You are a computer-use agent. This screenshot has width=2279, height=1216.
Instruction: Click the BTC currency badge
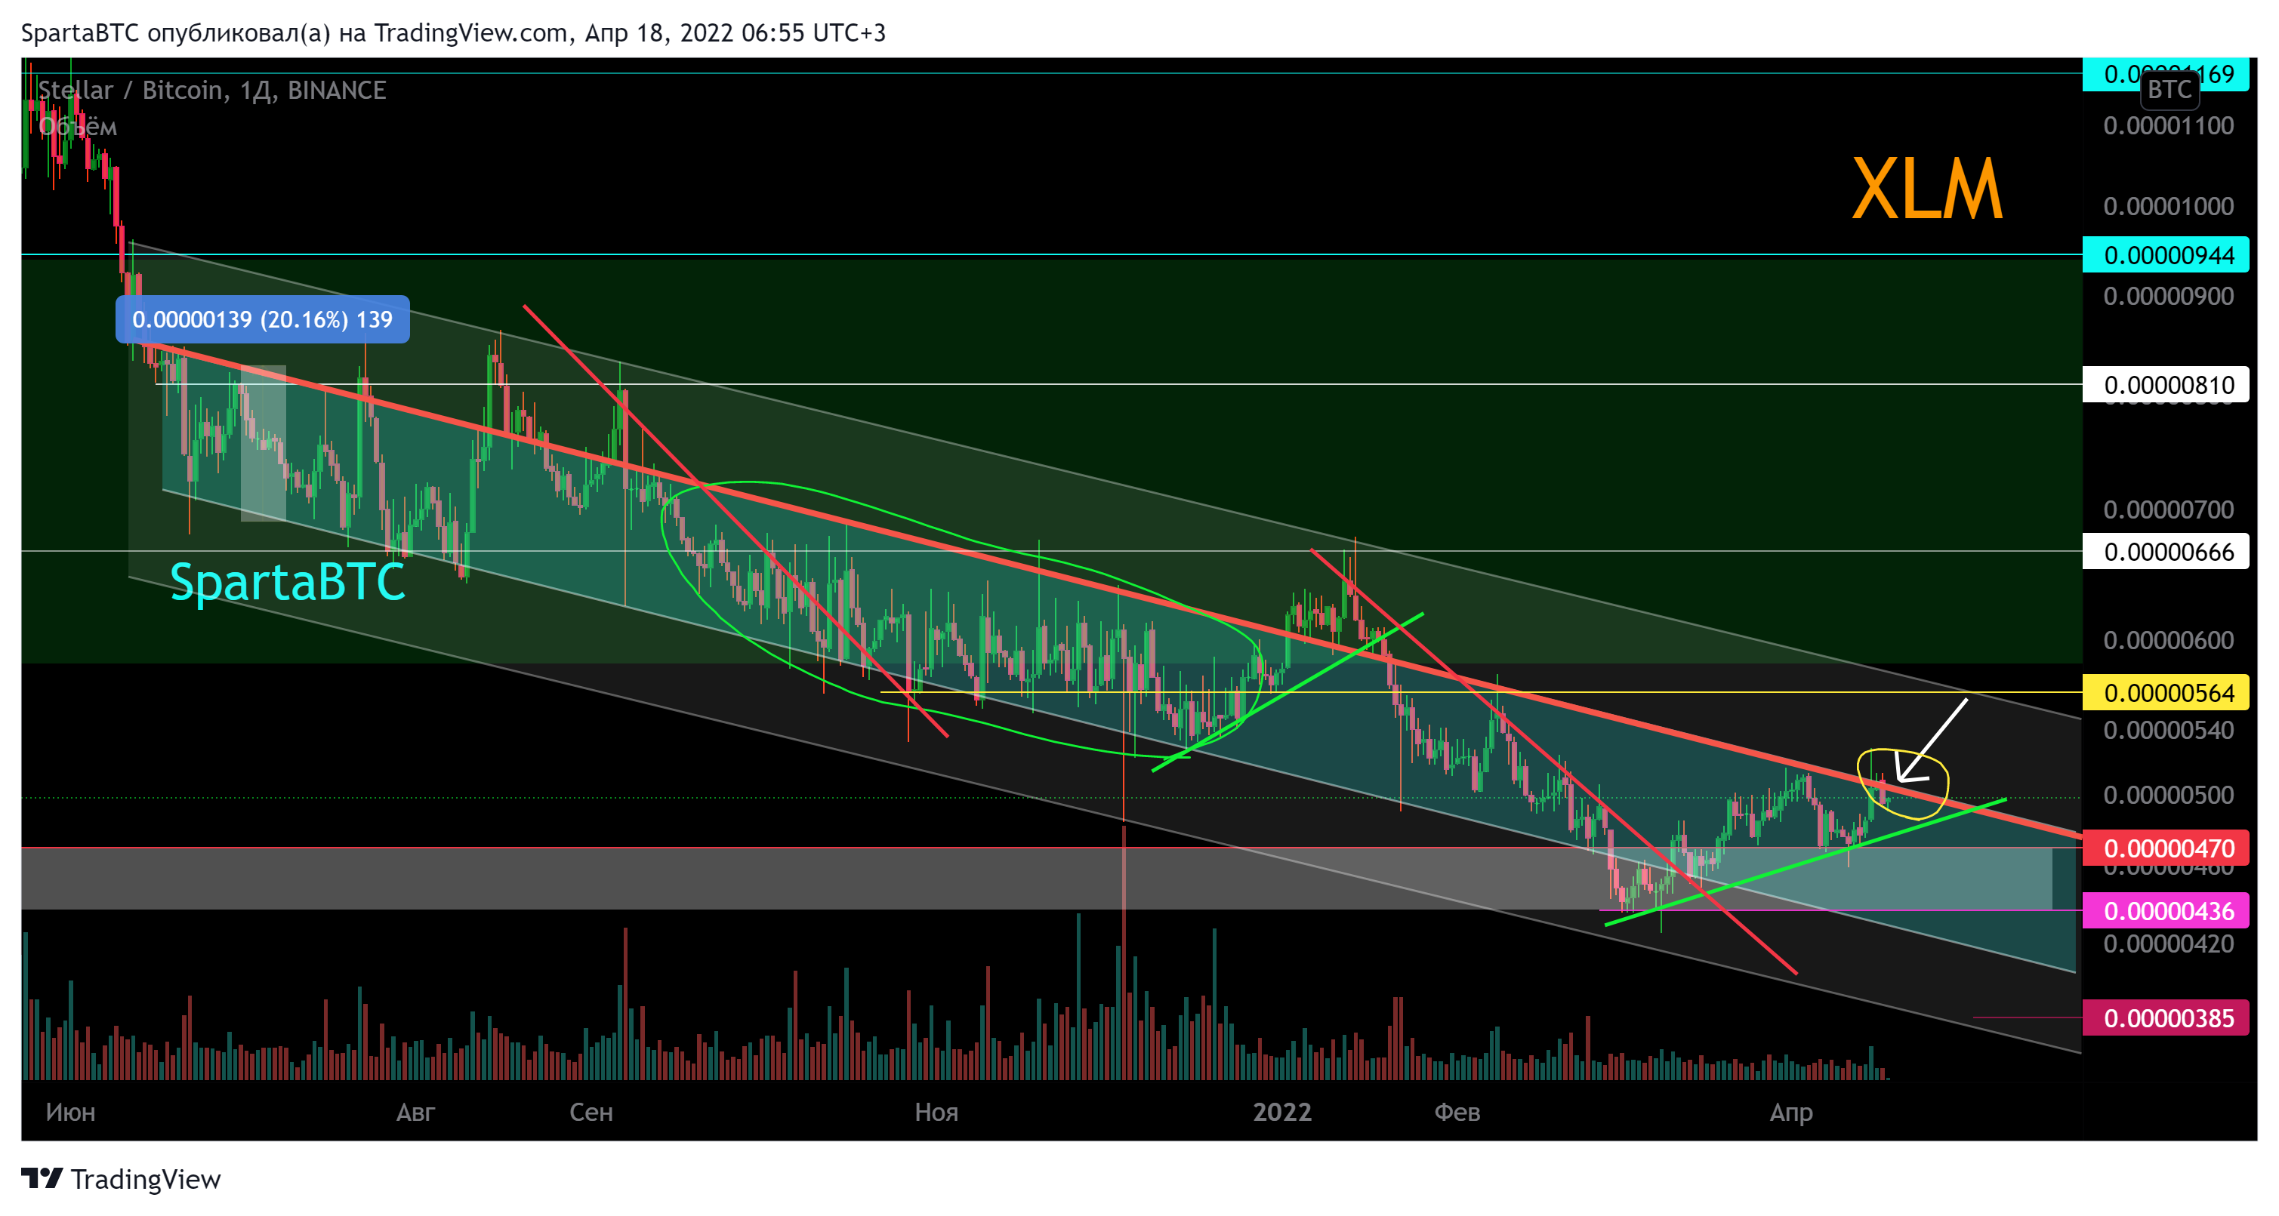(2169, 89)
